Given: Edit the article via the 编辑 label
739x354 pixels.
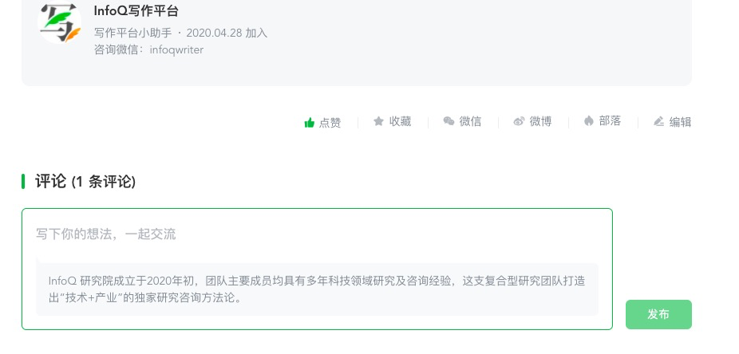Looking at the screenshot, I should 680,122.
